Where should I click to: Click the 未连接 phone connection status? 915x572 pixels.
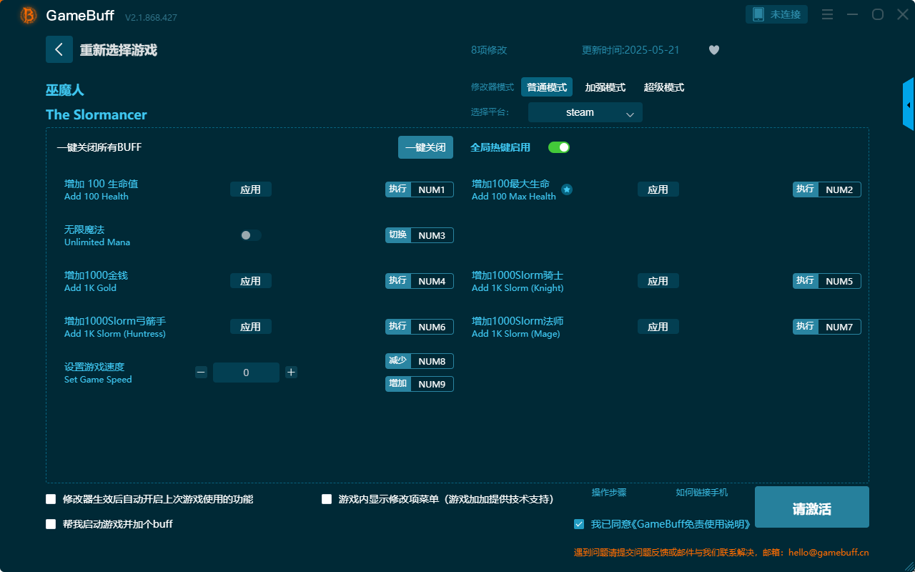point(776,14)
